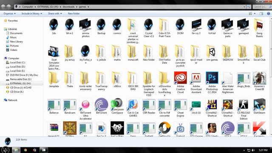Click the New folder button
The width and height of the screenshot is (272, 153).
(74, 14)
